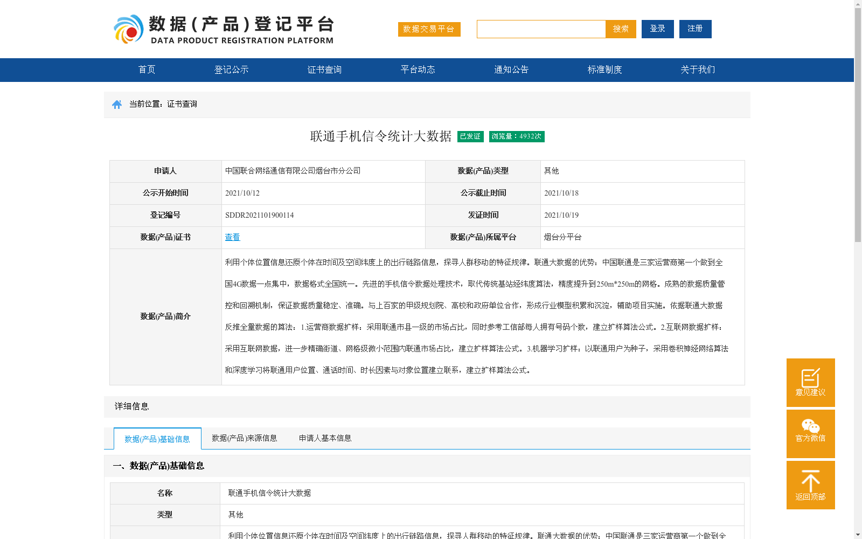Open 证书查询 navigation item
This screenshot has height=539, width=862.
point(324,70)
